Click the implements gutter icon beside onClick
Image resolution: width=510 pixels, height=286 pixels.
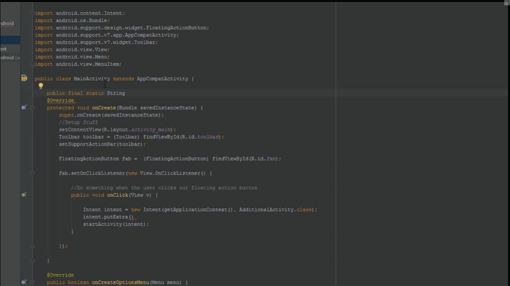24,195
